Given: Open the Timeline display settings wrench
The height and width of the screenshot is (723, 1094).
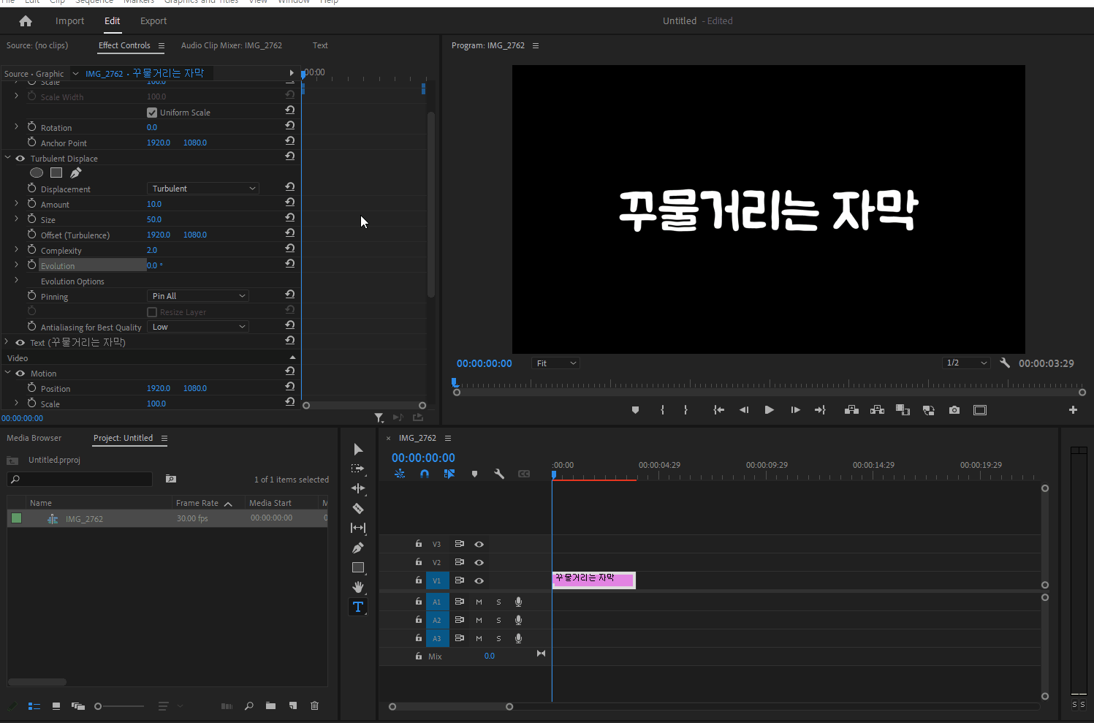Looking at the screenshot, I should 499,474.
